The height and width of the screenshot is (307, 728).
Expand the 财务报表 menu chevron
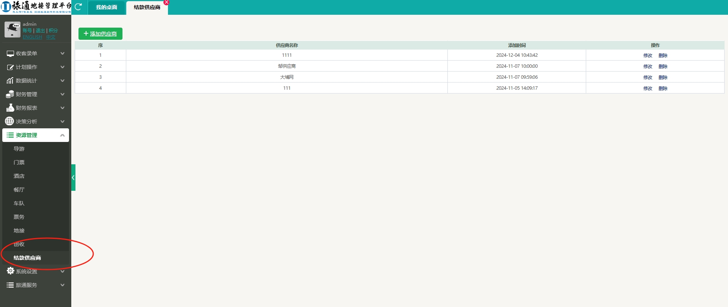(63, 108)
